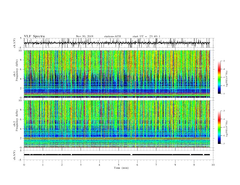Screen dimensions: 240x185
Task: Click the ch.2 spectrogram color bar
Action: (x=219, y=127)
